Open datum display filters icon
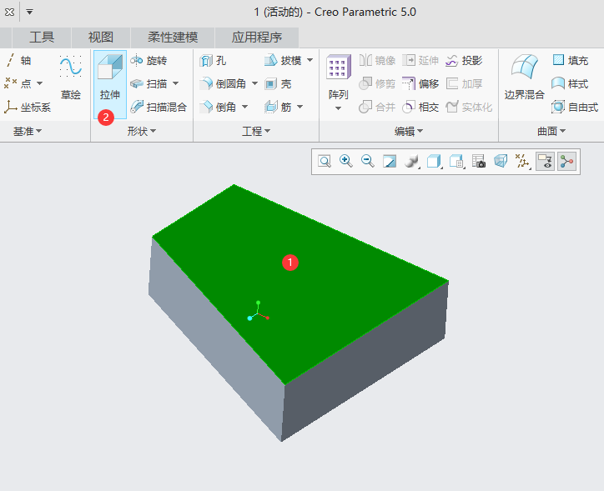Screen dimensions: 604x491 pos(523,161)
